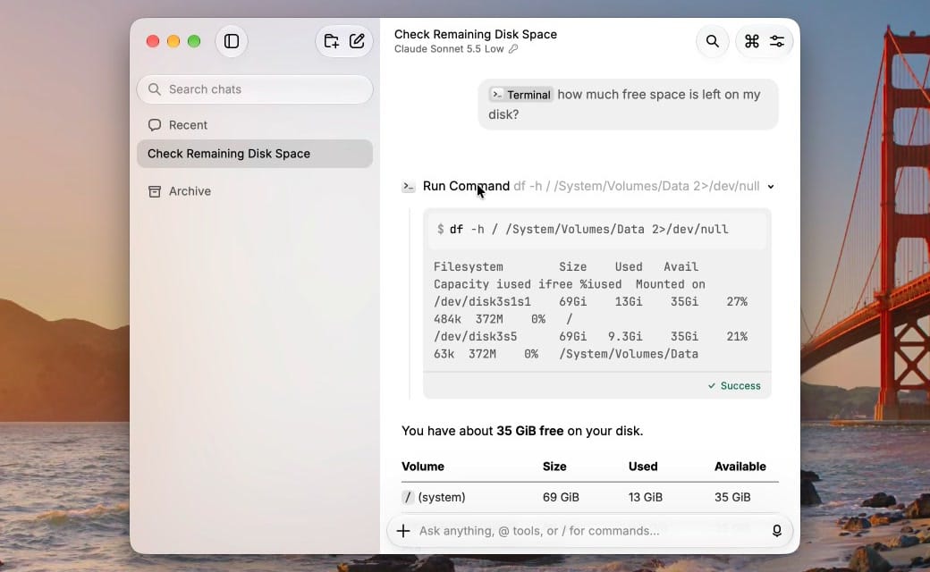This screenshot has height=572, width=930.
Task: Start a new chat with compose icon
Action: [x=357, y=41]
